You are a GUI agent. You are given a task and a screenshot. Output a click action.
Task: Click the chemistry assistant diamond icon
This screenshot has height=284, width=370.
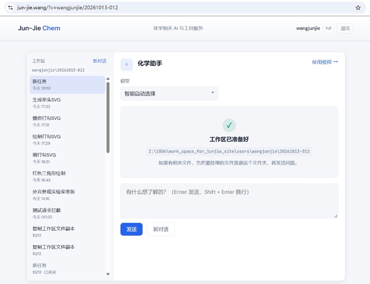tap(127, 64)
